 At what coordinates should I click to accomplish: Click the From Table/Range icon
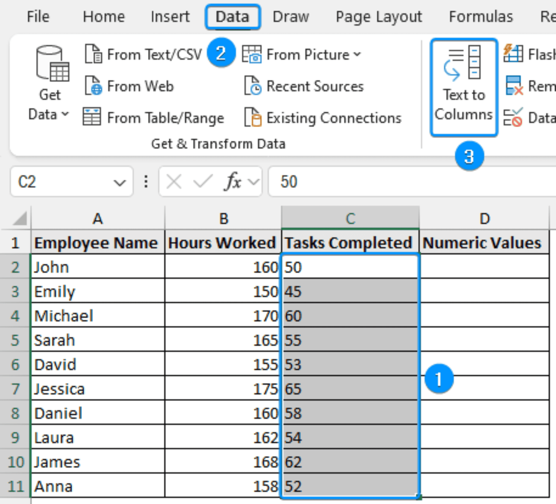(92, 117)
